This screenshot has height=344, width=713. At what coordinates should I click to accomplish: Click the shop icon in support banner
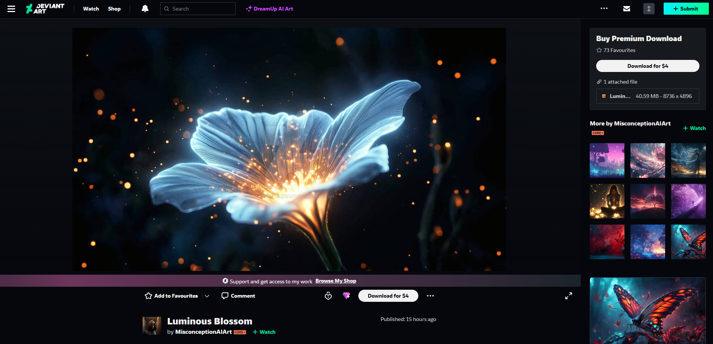(225, 281)
